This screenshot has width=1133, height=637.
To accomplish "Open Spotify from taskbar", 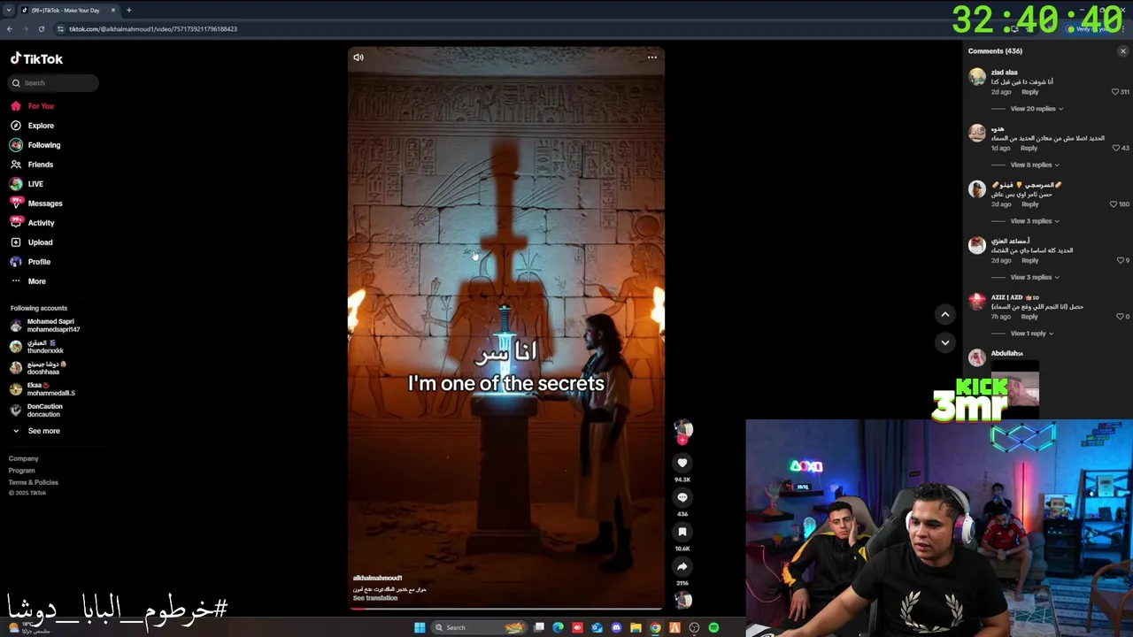I will [x=713, y=628].
